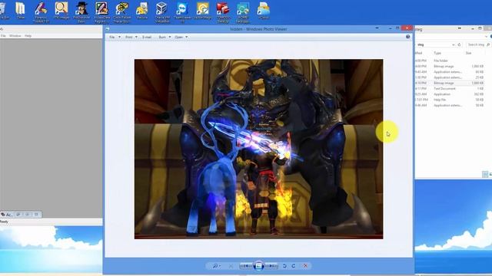Open the File menu in Windows Photo Viewer
The image size is (492, 276).
pos(115,37)
